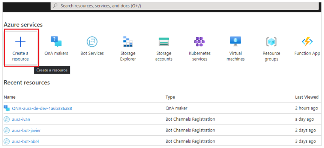Open Bot Services icon
The width and height of the screenshot is (324, 148).
(92, 42)
